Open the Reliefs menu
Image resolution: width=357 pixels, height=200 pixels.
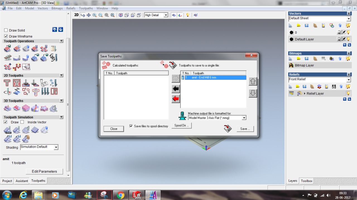(x=71, y=8)
